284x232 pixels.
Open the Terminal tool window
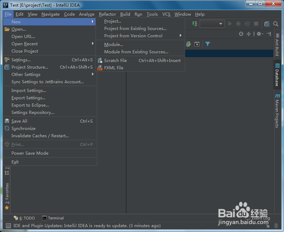tap(53, 218)
